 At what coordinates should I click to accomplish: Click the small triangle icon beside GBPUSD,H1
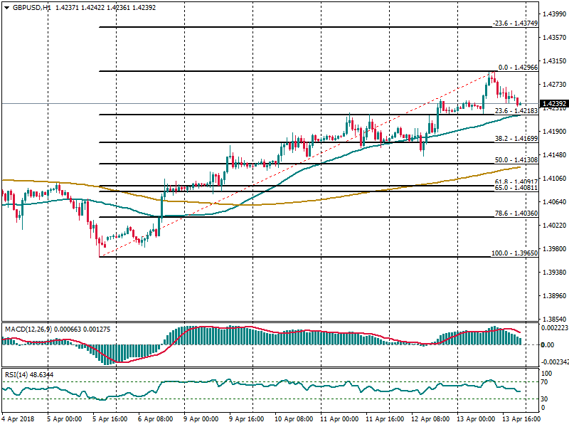pos(7,7)
